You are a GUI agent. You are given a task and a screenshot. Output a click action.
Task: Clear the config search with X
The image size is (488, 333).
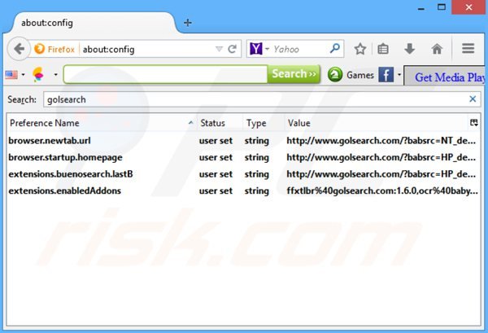coord(473,99)
